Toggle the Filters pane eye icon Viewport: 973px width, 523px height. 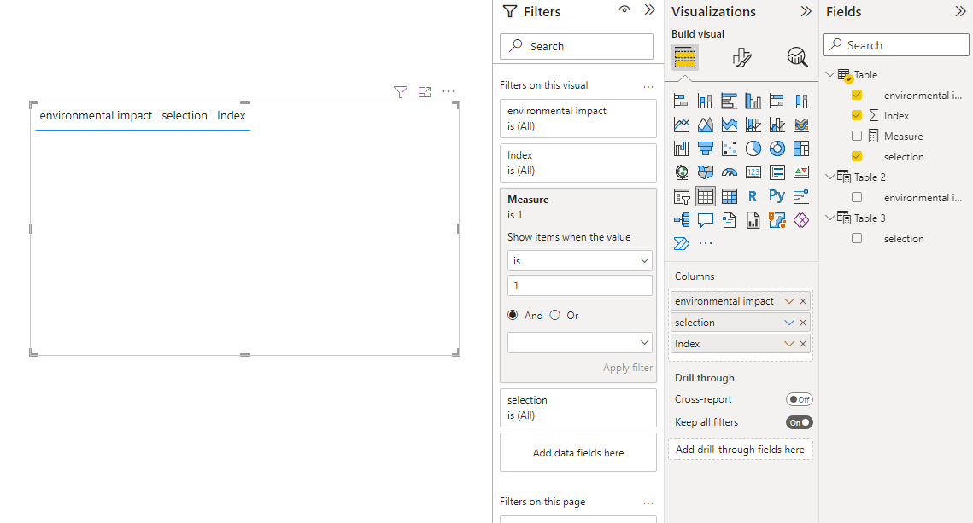point(624,9)
